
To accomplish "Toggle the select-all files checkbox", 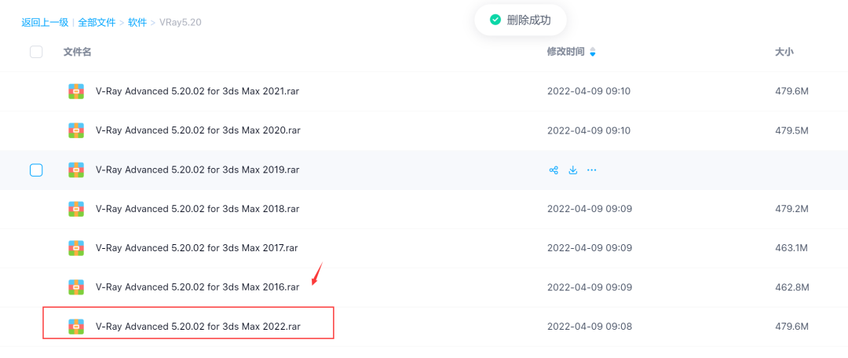I will [x=36, y=52].
